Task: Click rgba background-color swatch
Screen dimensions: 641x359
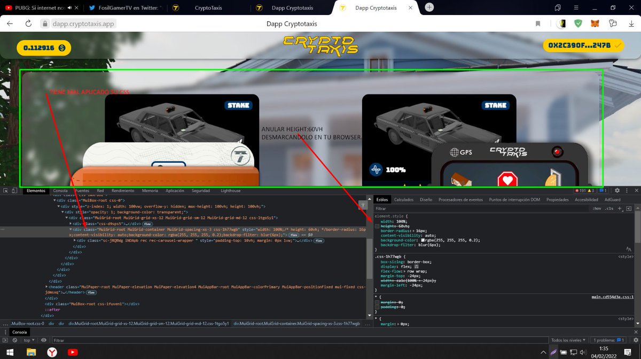Action: pyautogui.click(x=423, y=240)
